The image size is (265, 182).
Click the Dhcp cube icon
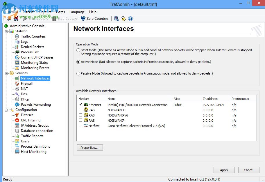(17, 99)
